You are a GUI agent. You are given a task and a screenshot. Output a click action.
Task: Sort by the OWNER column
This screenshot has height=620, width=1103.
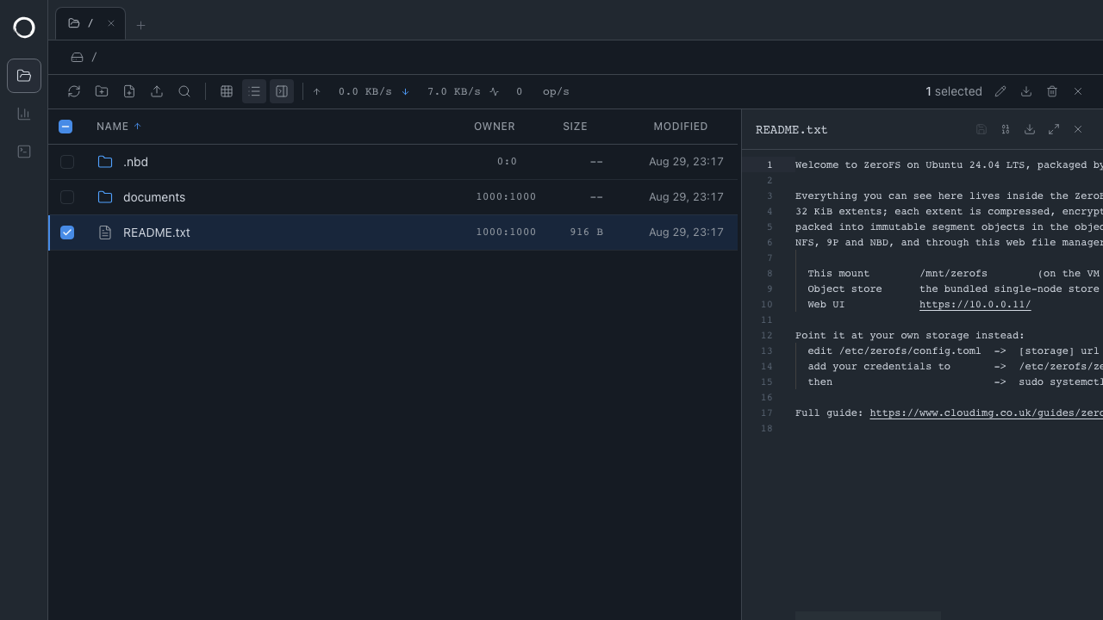pos(495,127)
